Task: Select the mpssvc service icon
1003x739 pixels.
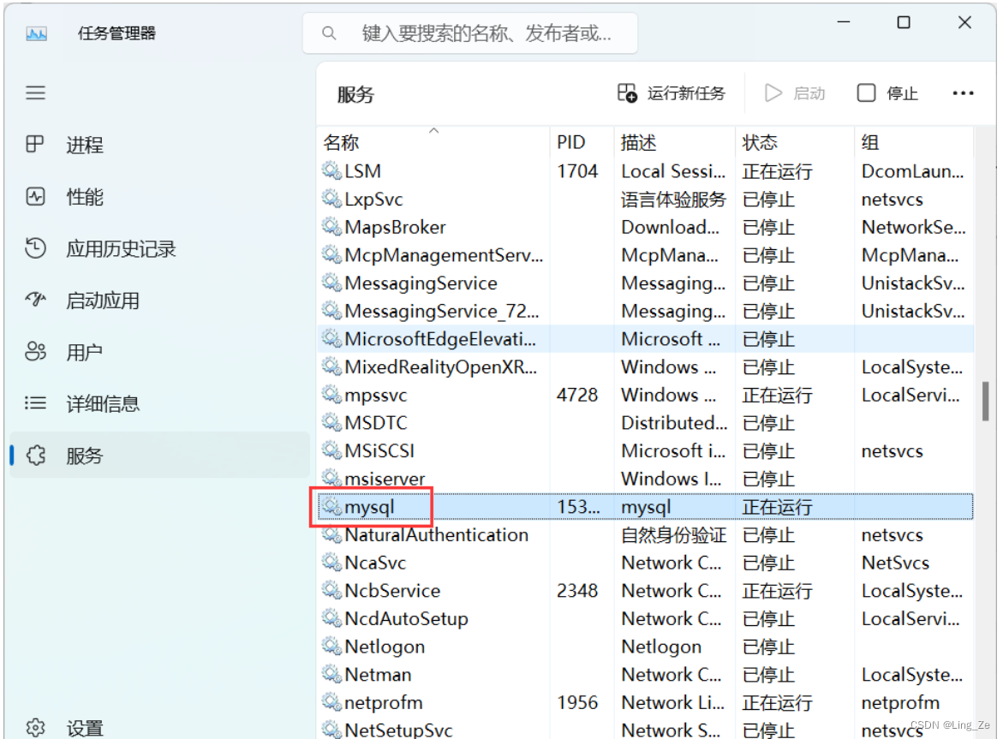Action: (x=331, y=395)
